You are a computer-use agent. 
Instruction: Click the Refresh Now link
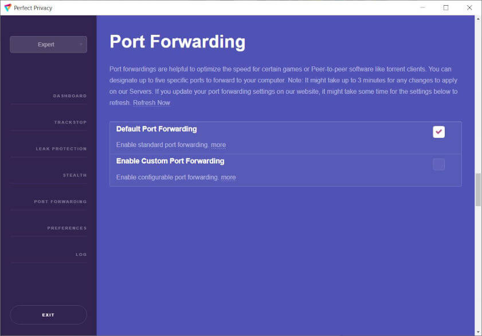[151, 103]
